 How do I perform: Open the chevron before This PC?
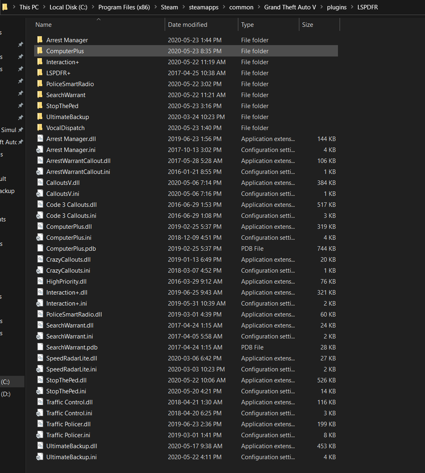coord(14,7)
